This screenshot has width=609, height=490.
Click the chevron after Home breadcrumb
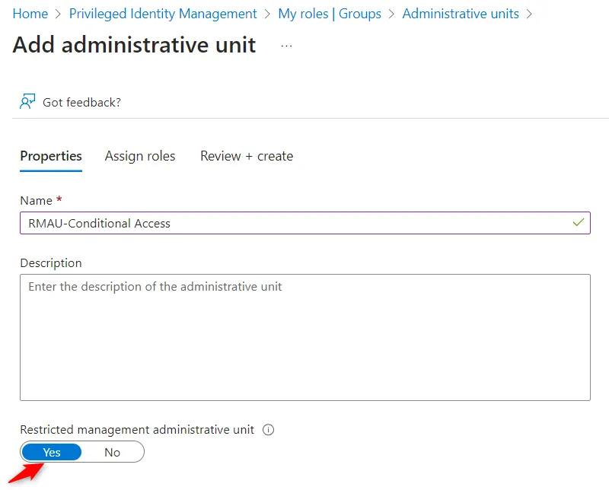[59, 14]
